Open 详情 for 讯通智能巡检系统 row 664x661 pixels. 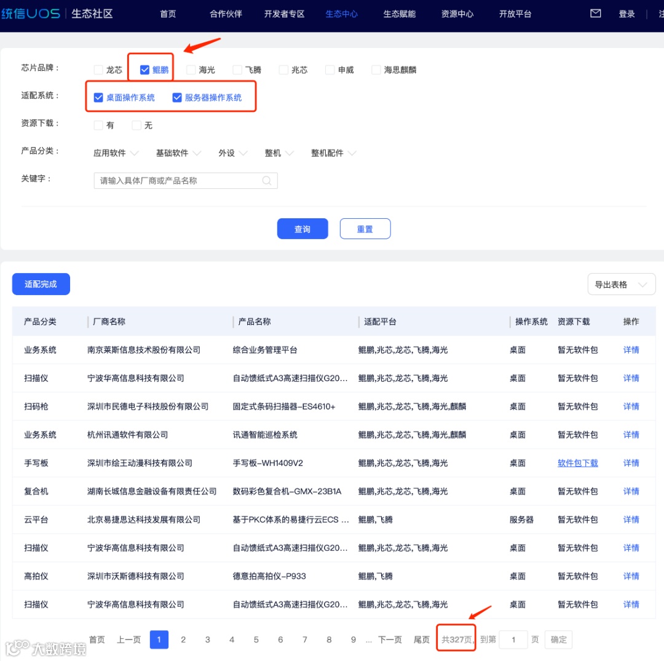631,435
